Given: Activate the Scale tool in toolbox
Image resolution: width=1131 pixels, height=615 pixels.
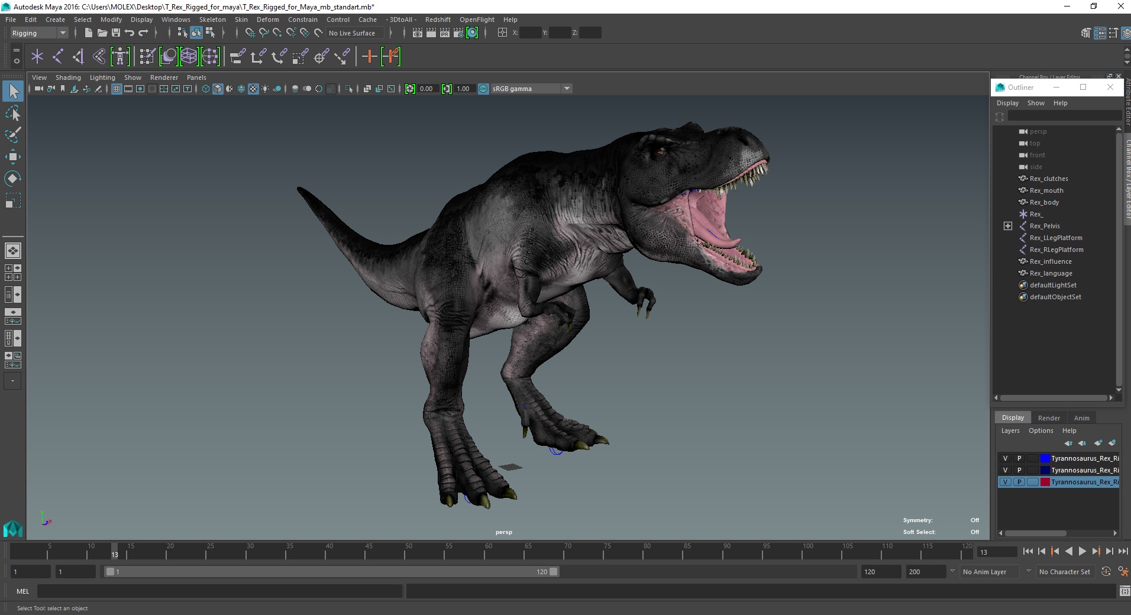Looking at the screenshot, I should [13, 200].
